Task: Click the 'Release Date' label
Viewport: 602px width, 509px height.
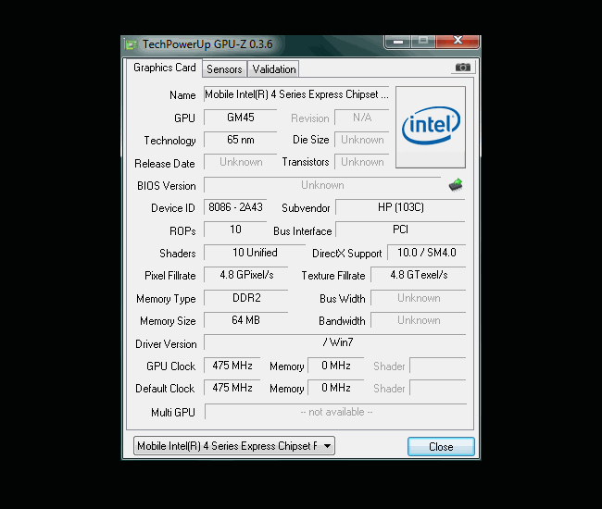Action: 165,164
